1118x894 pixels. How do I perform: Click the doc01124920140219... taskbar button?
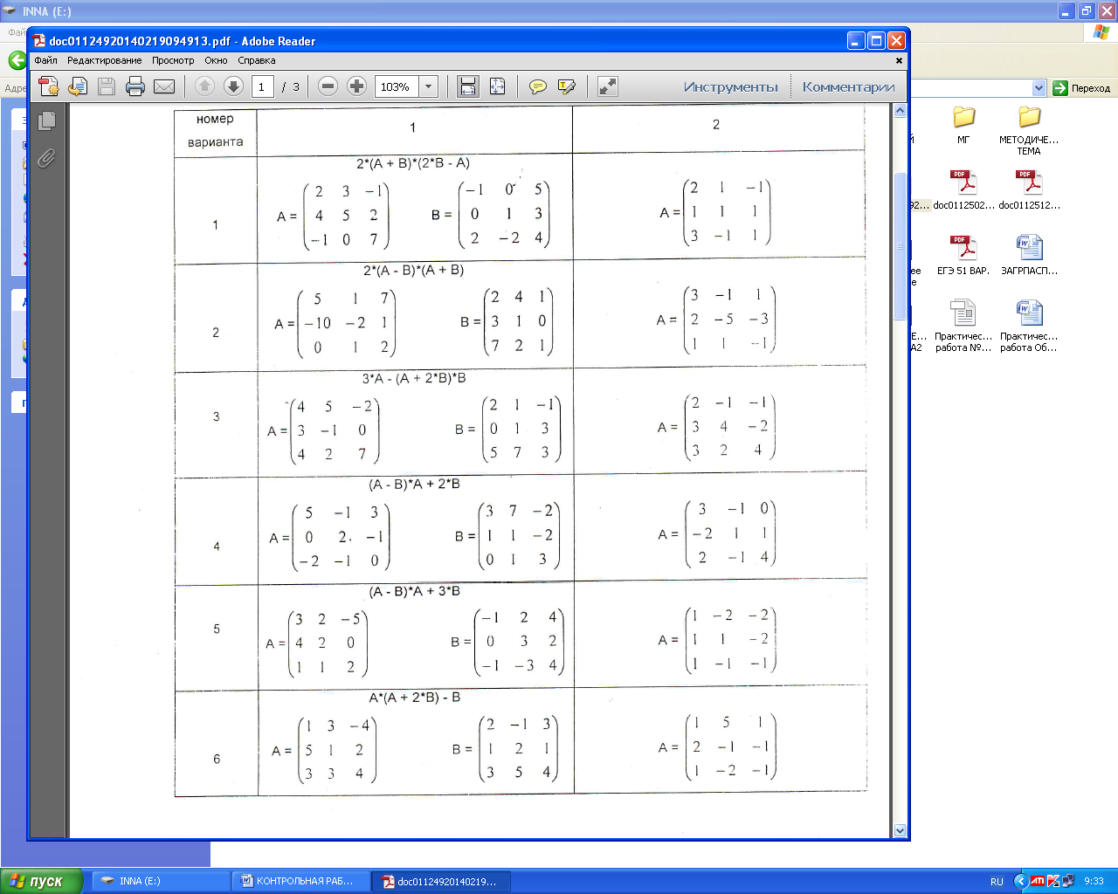point(441,881)
